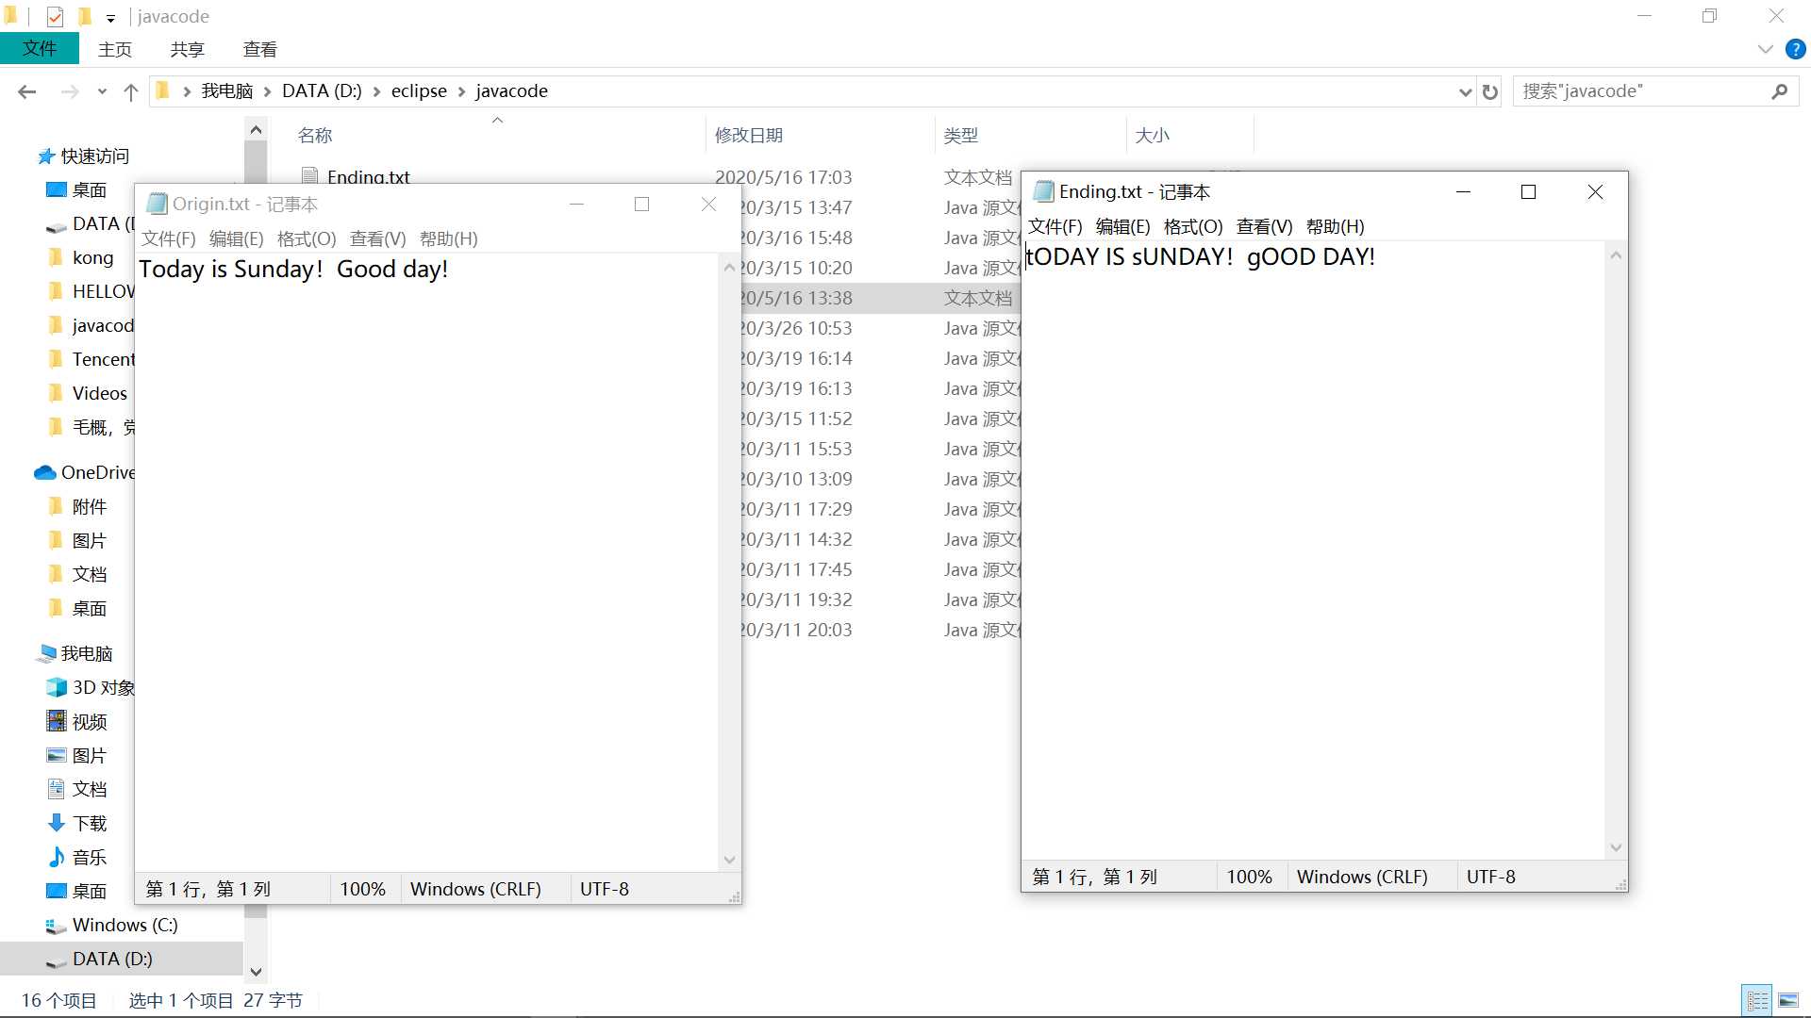Viewport: 1811px width, 1018px height.
Task: Click the search magnifier icon
Action: 1780,91
